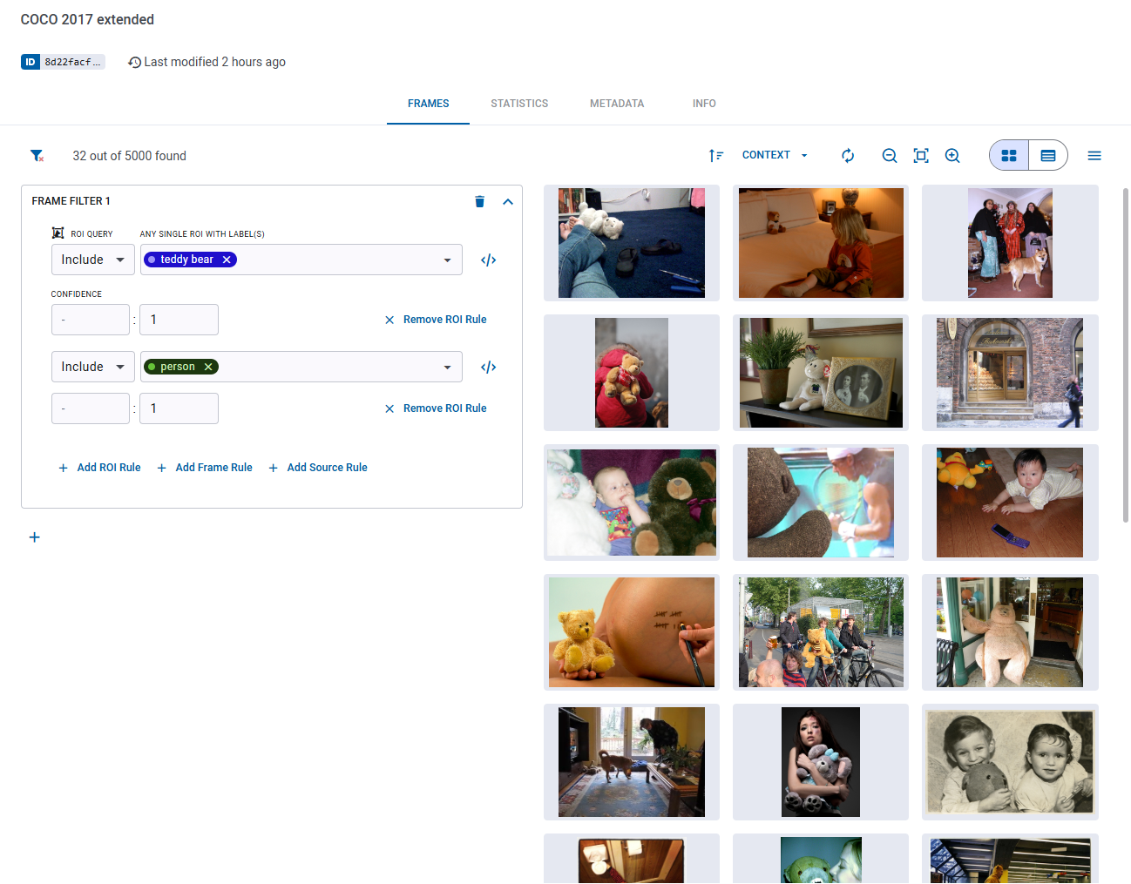This screenshot has width=1131, height=884.
Task: Click Add Frame Rule
Action: point(205,468)
